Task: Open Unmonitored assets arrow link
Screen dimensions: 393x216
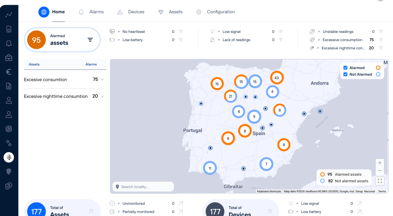Action: (x=181, y=203)
